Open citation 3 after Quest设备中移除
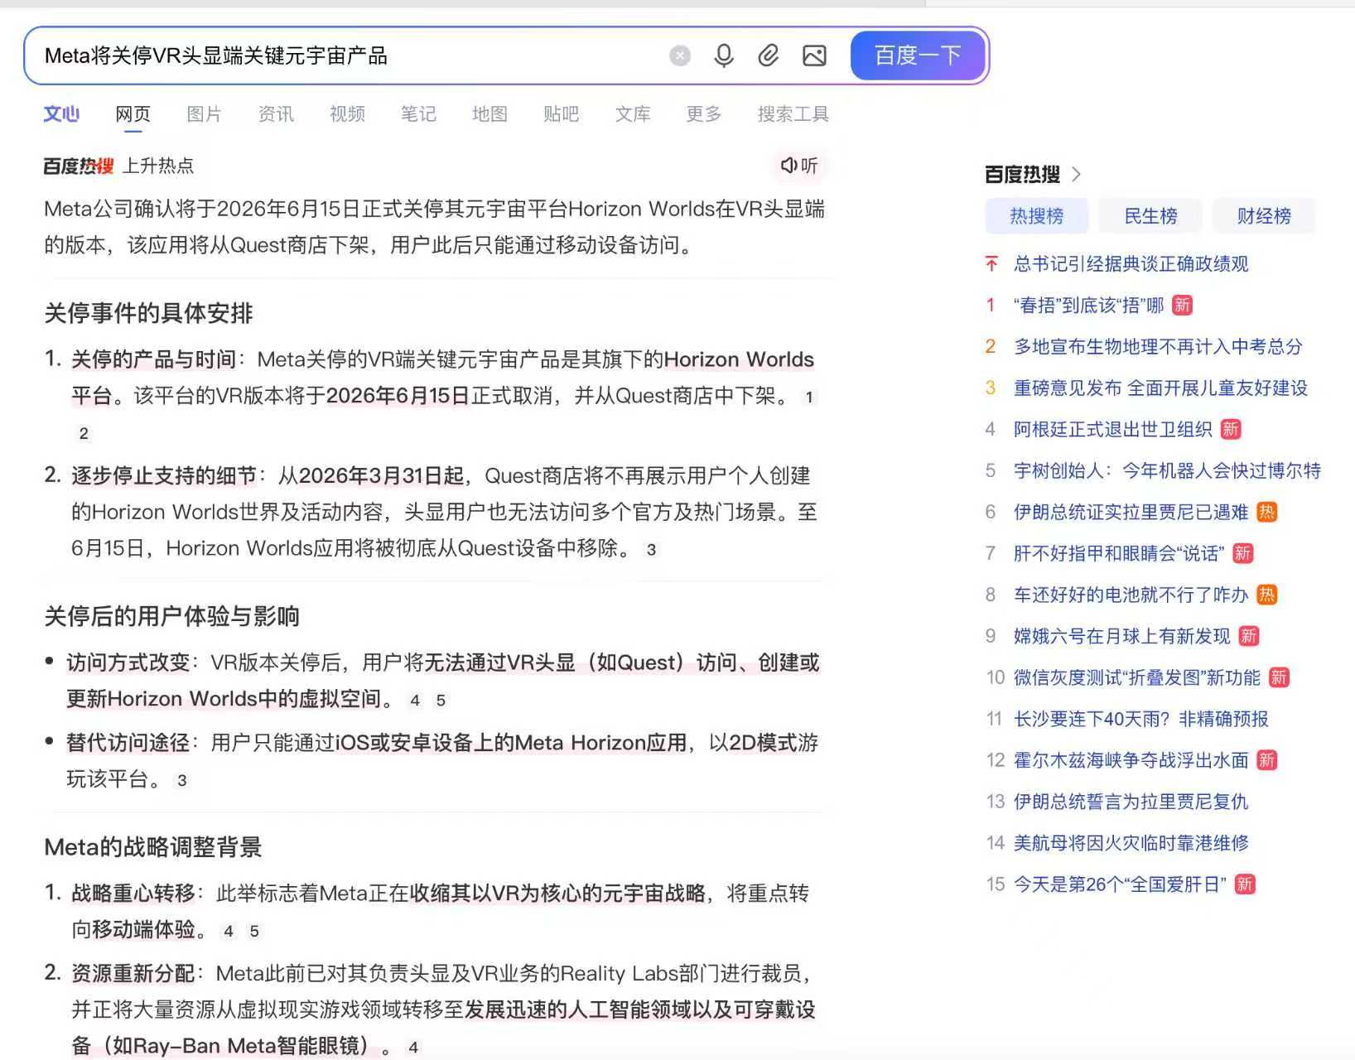Image resolution: width=1355 pixels, height=1060 pixels. click(651, 550)
